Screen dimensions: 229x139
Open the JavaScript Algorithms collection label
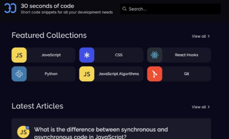coord(119,74)
